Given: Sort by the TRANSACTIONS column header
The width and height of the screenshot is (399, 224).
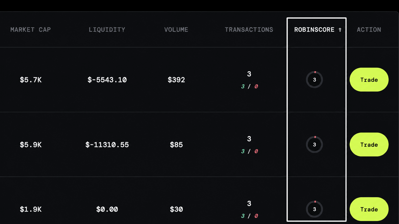Looking at the screenshot, I should 249,30.
